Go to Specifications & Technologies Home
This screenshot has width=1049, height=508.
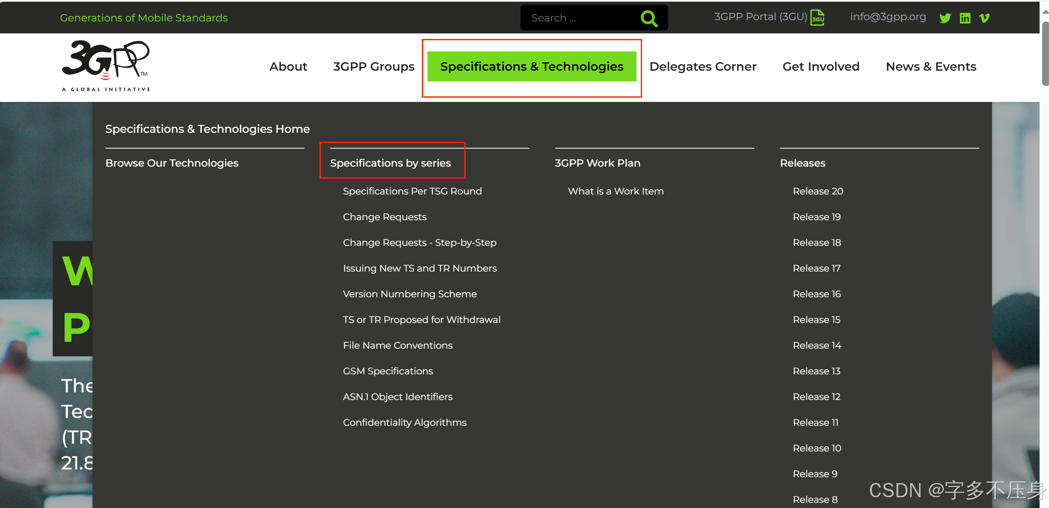tap(207, 129)
